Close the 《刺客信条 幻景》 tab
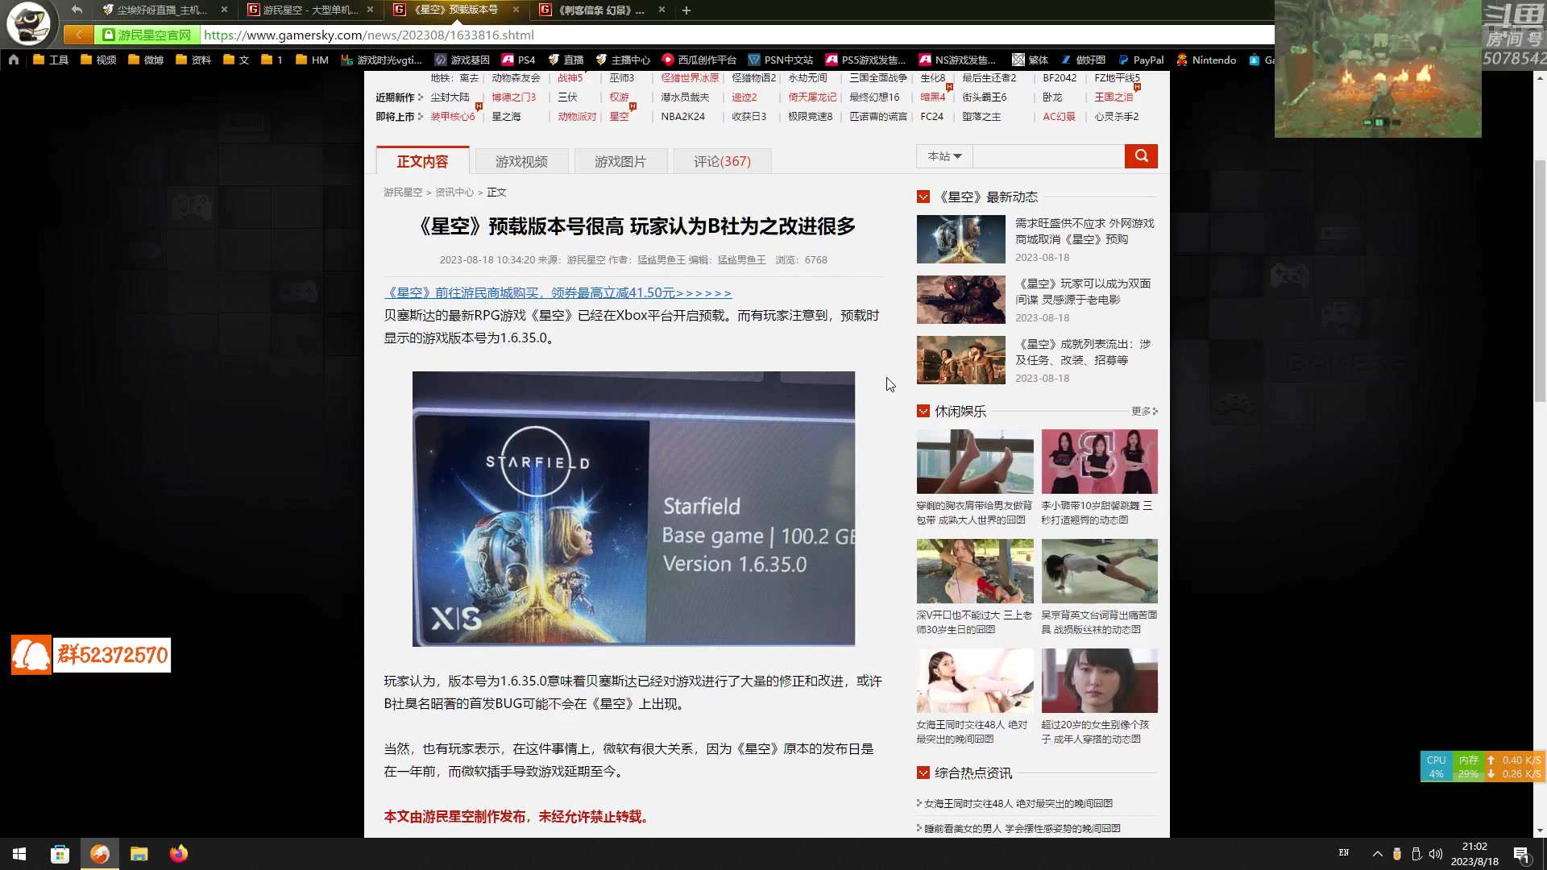The height and width of the screenshot is (870, 1547). tap(662, 10)
